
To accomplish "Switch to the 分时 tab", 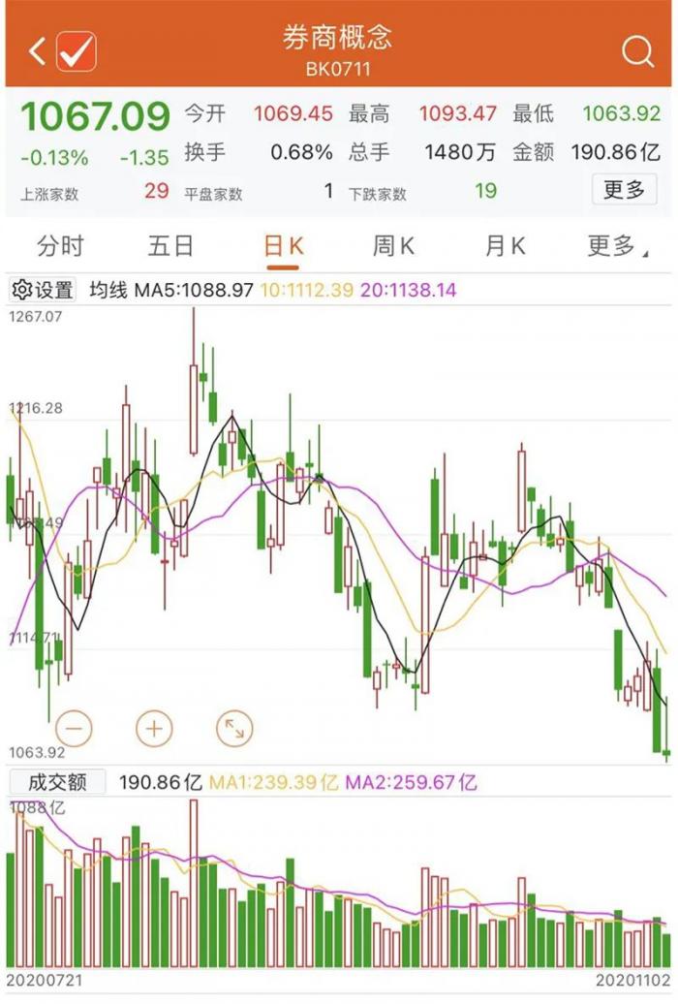I will [x=60, y=246].
